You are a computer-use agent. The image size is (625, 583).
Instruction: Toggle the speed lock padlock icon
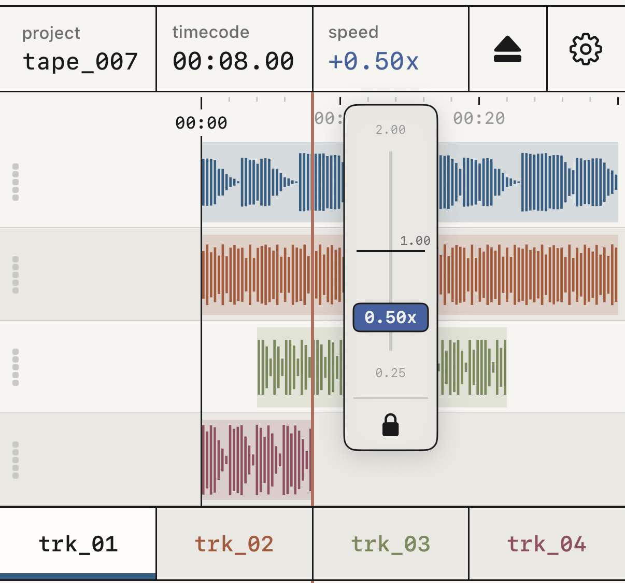pyautogui.click(x=390, y=425)
